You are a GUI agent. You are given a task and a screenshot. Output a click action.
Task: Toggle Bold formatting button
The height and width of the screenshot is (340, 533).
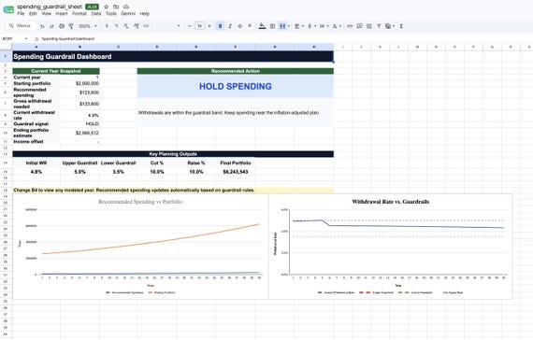pos(220,26)
